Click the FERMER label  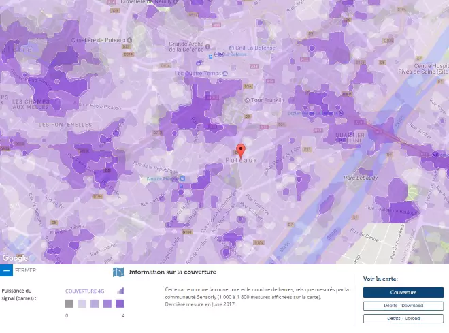(25, 270)
